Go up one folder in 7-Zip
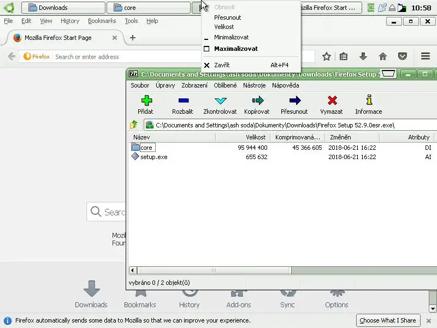437x328 pixels. [134, 125]
